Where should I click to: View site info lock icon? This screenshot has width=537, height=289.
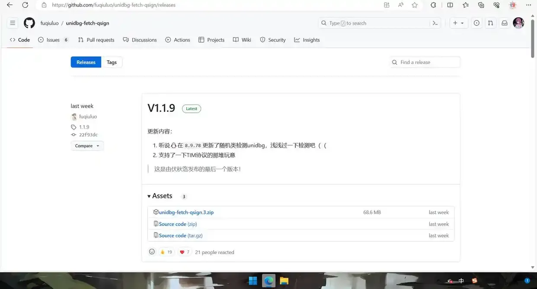(x=44, y=5)
